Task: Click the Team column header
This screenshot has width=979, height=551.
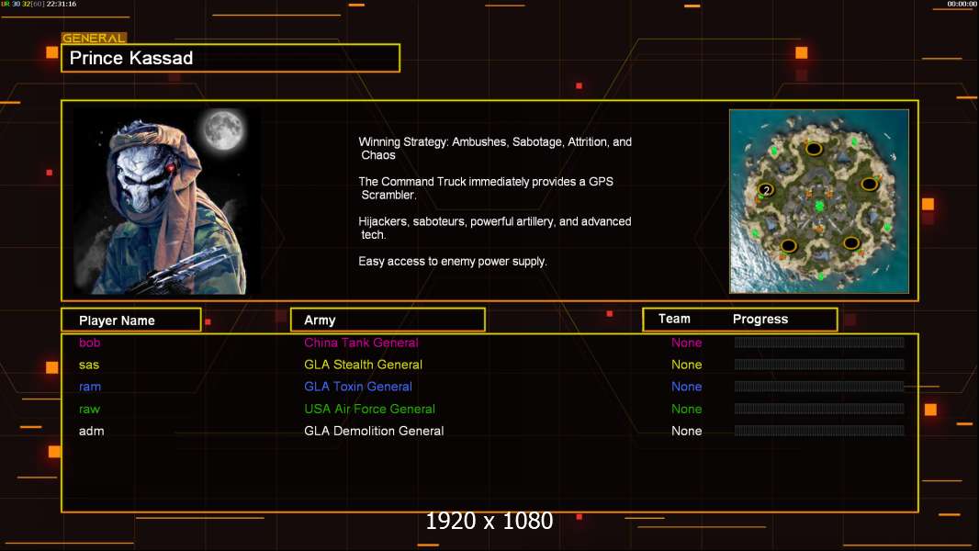Action: click(674, 319)
